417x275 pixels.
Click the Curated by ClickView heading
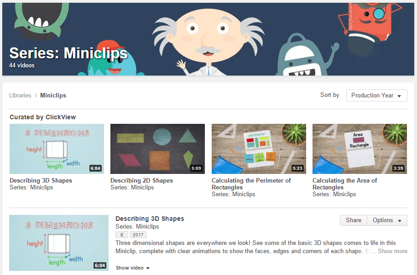[x=42, y=117]
